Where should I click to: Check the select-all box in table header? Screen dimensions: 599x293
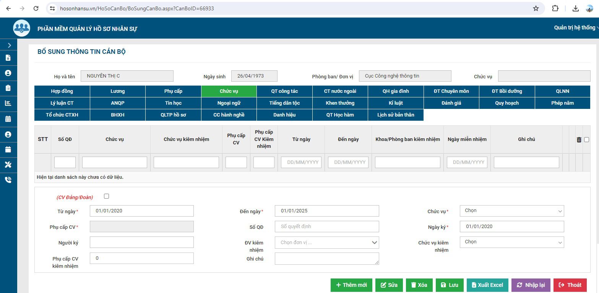(586, 140)
